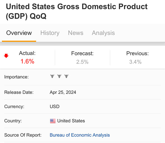Open the News tab
This screenshot has width=165, height=143.
(76, 33)
